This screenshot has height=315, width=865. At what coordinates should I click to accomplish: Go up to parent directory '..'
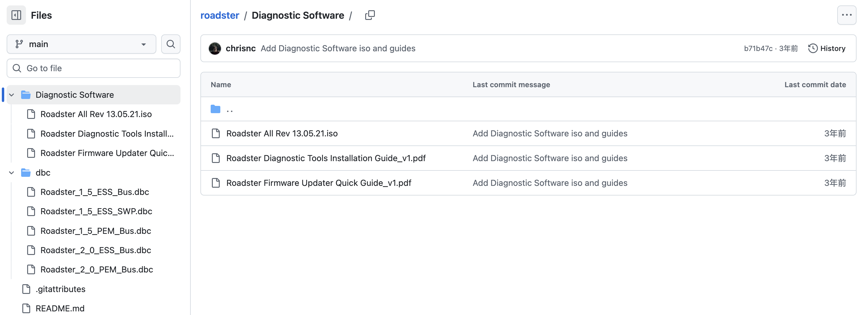230,110
